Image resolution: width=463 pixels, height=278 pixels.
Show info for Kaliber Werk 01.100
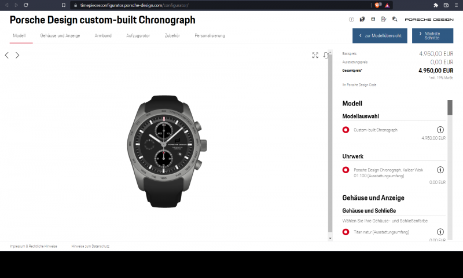440,170
